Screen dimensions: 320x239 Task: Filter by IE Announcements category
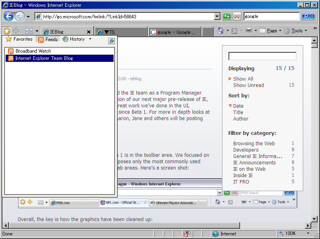click(x=254, y=163)
